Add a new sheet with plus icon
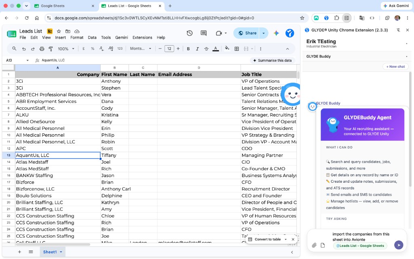This screenshot has height=259, width=414. [x=19, y=252]
